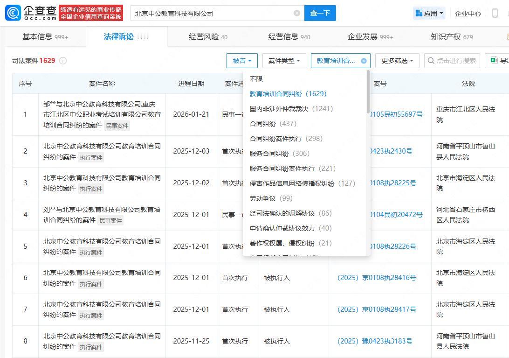Click the 法院 column header
Viewport: 509px width, 358px height.
[x=468, y=84]
